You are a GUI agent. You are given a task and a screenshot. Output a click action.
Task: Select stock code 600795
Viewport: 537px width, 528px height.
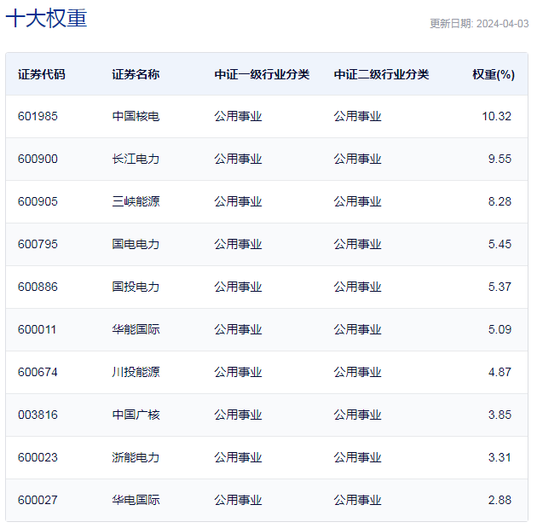(x=38, y=244)
